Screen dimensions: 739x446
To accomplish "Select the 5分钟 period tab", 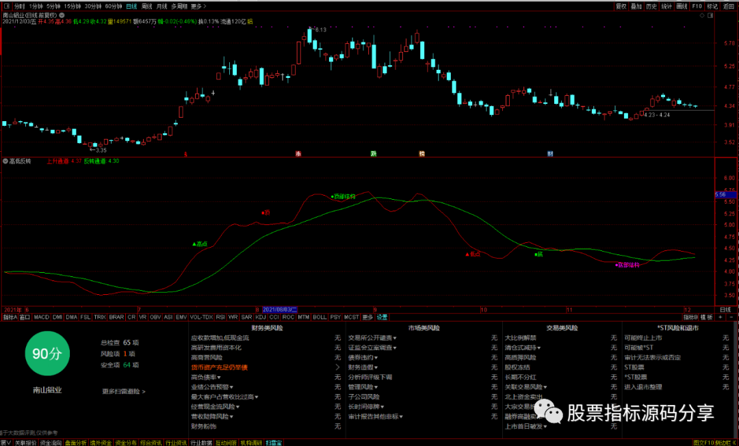I will (x=53, y=6).
